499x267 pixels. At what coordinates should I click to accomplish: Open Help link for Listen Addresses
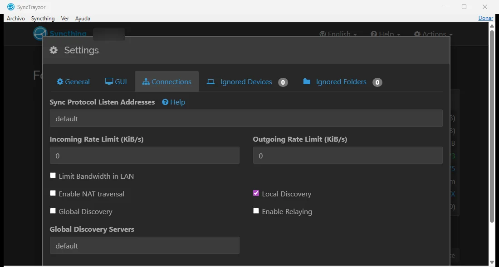coord(173,102)
